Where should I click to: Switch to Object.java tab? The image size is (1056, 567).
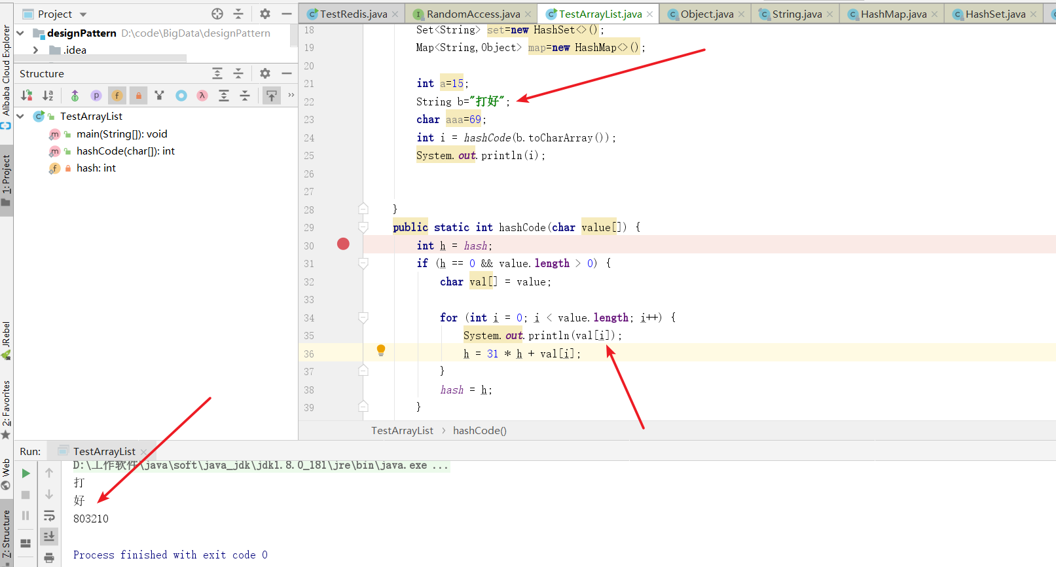(707, 14)
